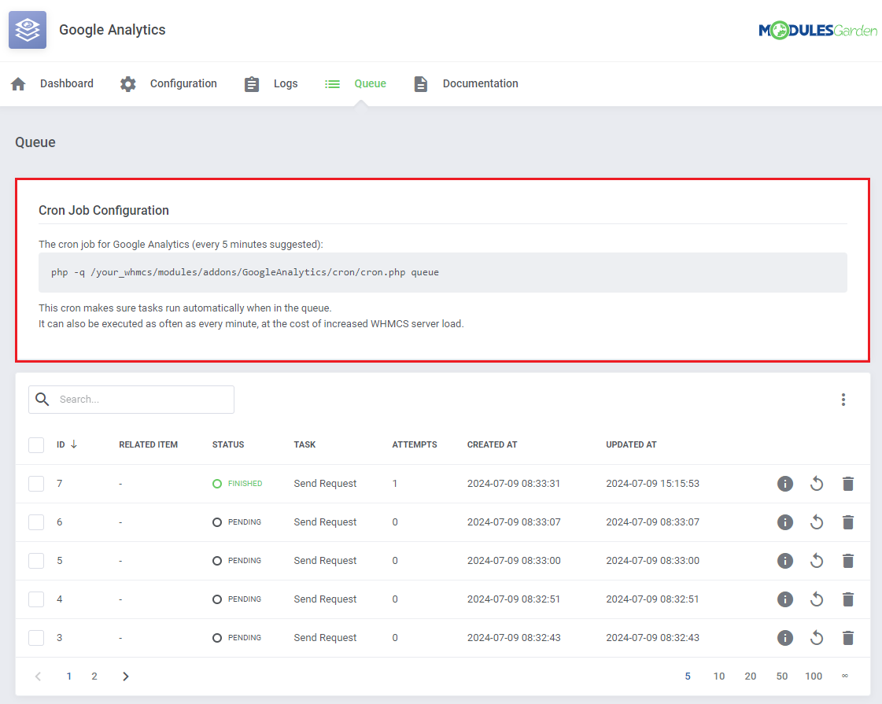Show 50 entries per page

point(782,676)
